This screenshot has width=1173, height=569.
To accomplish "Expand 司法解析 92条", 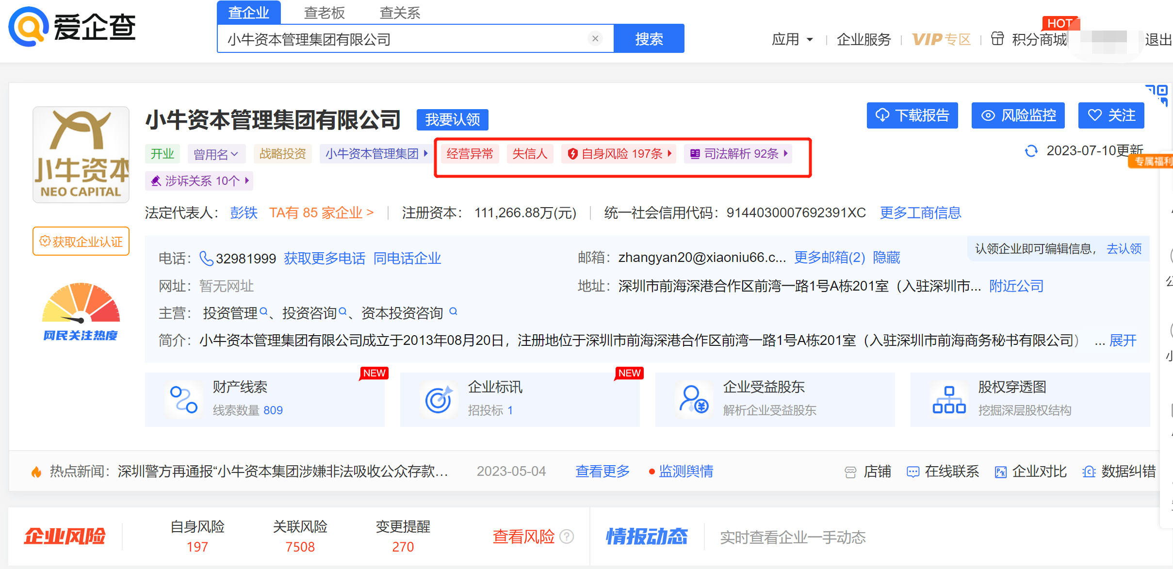I will 738,154.
